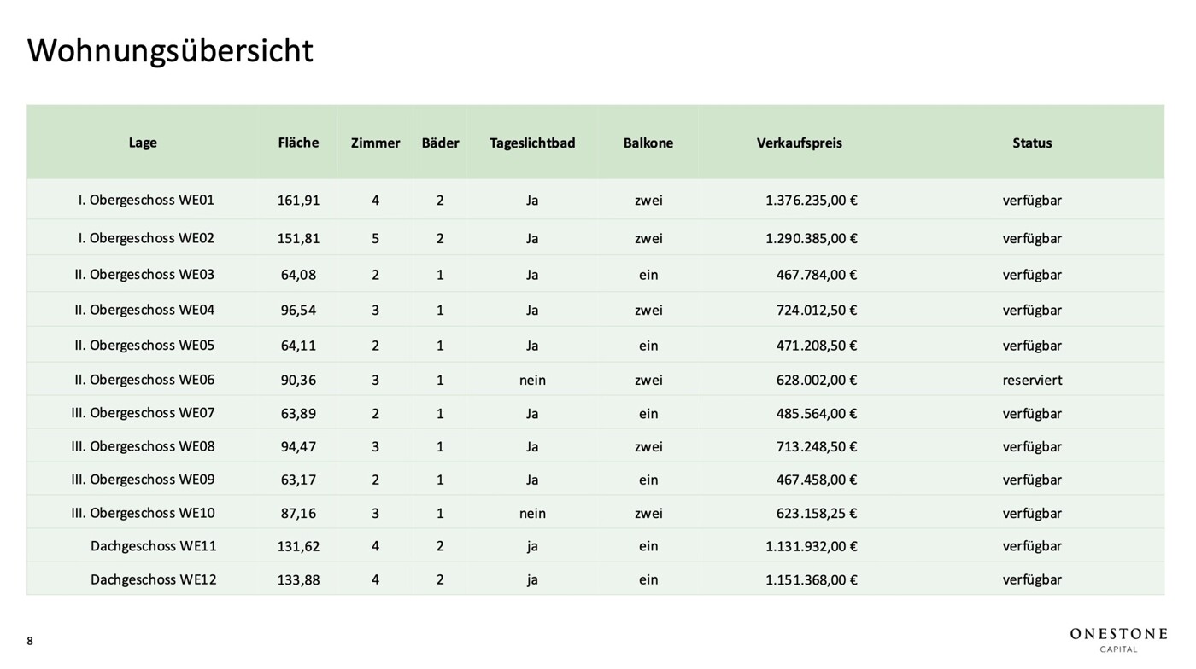Click the verfügbar status of WE12
1196x669 pixels.
(1032, 579)
